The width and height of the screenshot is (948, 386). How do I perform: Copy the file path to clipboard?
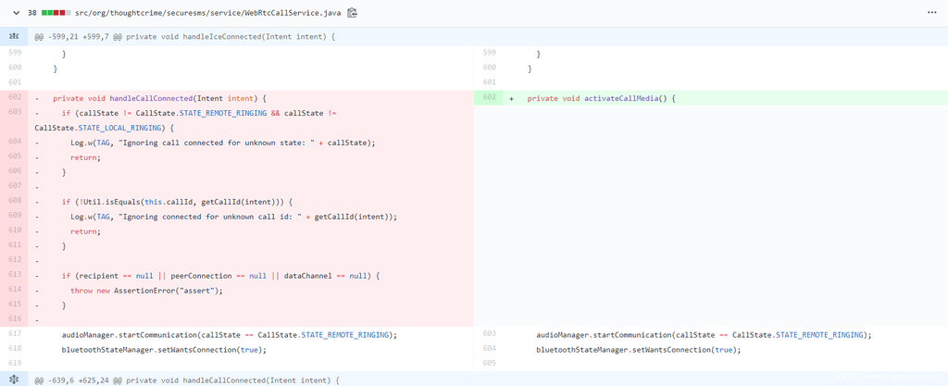click(x=352, y=13)
